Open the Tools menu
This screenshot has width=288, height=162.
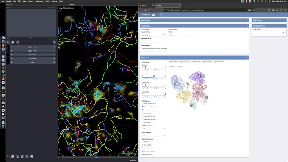[47, 1]
